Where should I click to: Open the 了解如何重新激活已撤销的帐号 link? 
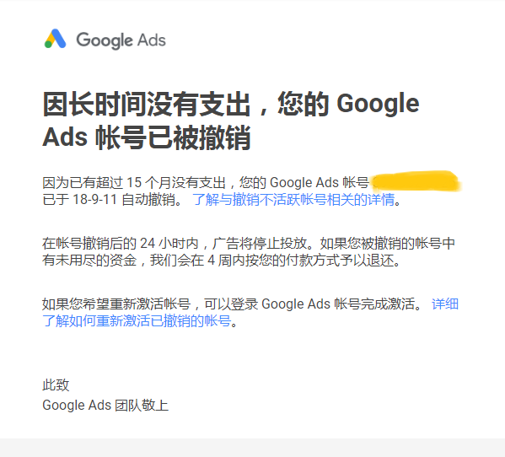click(137, 320)
